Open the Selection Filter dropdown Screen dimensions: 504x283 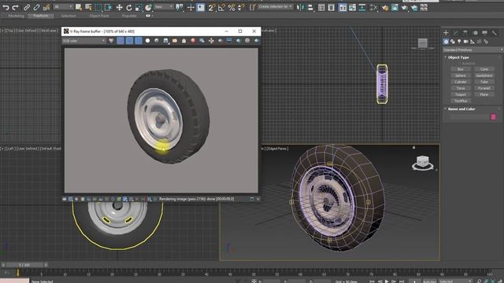[63, 7]
